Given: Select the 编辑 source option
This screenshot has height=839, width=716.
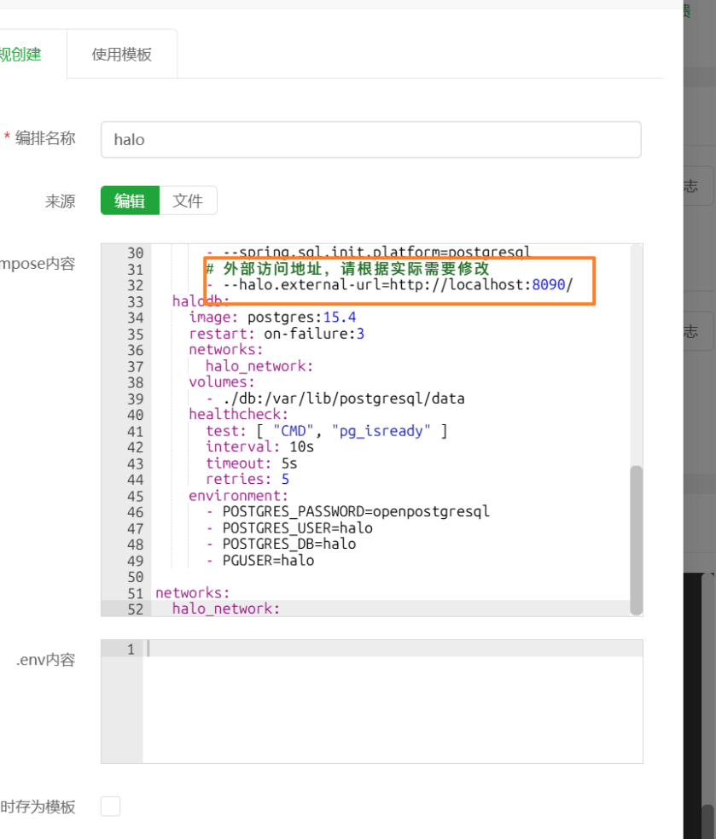Looking at the screenshot, I should [130, 201].
